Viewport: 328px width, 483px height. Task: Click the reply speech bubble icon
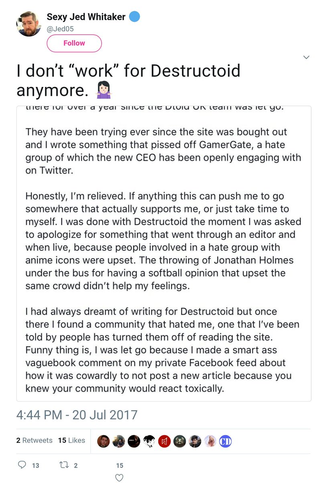(x=22, y=465)
